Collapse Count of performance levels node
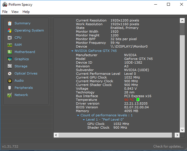The image size is (187, 151). 78,115
